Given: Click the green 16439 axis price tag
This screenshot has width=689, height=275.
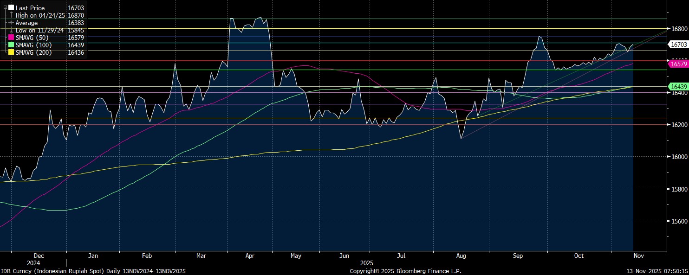Looking at the screenshot, I should tap(677, 87).
